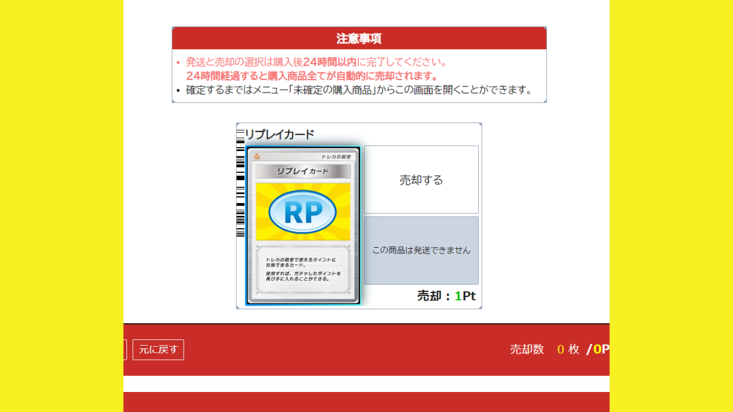This screenshot has height=412, width=733.
Task: Click the 注意事項 header bar
Action: pos(359,38)
